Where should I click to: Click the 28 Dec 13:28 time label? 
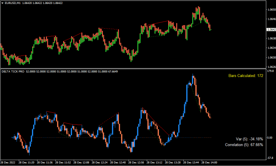(173, 162)
